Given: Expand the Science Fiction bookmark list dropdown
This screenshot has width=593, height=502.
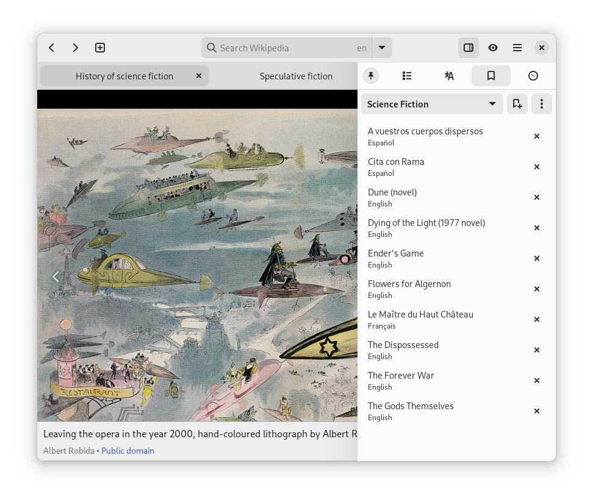Looking at the screenshot, I should click(431, 104).
